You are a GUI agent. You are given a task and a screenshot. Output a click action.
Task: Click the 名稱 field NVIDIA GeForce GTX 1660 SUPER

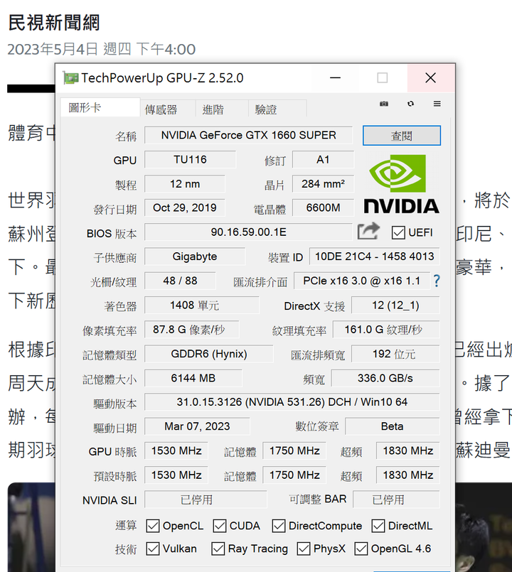point(248,135)
